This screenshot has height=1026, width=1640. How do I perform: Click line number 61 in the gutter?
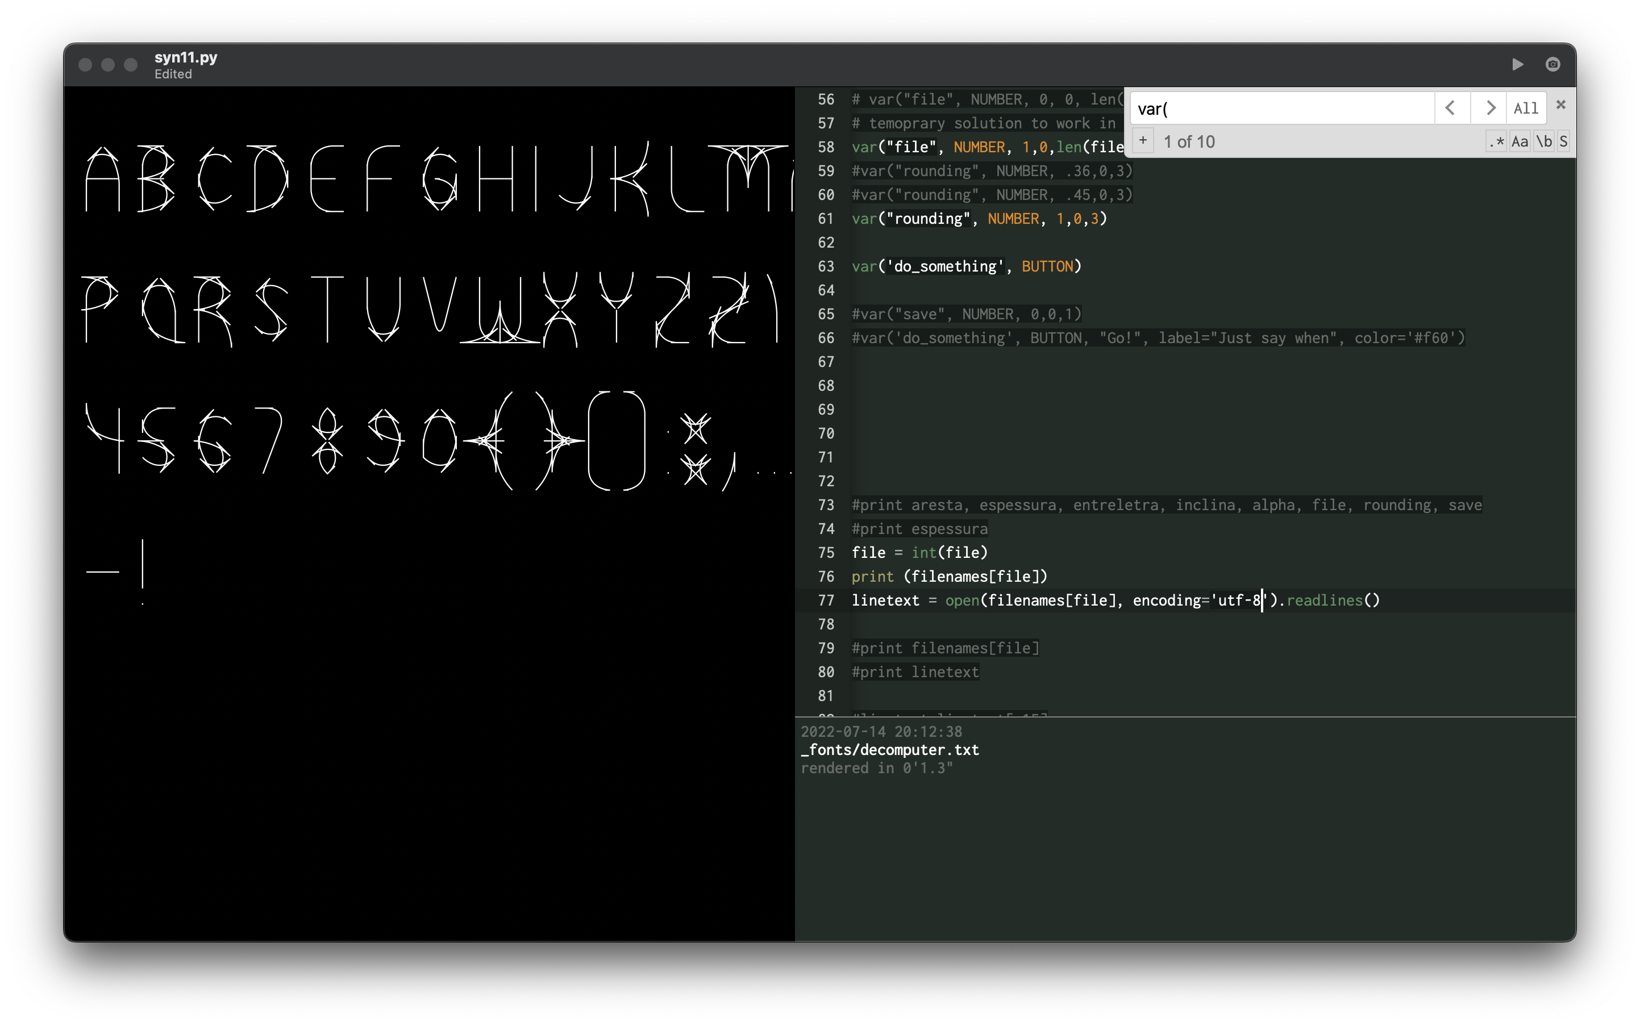click(826, 219)
